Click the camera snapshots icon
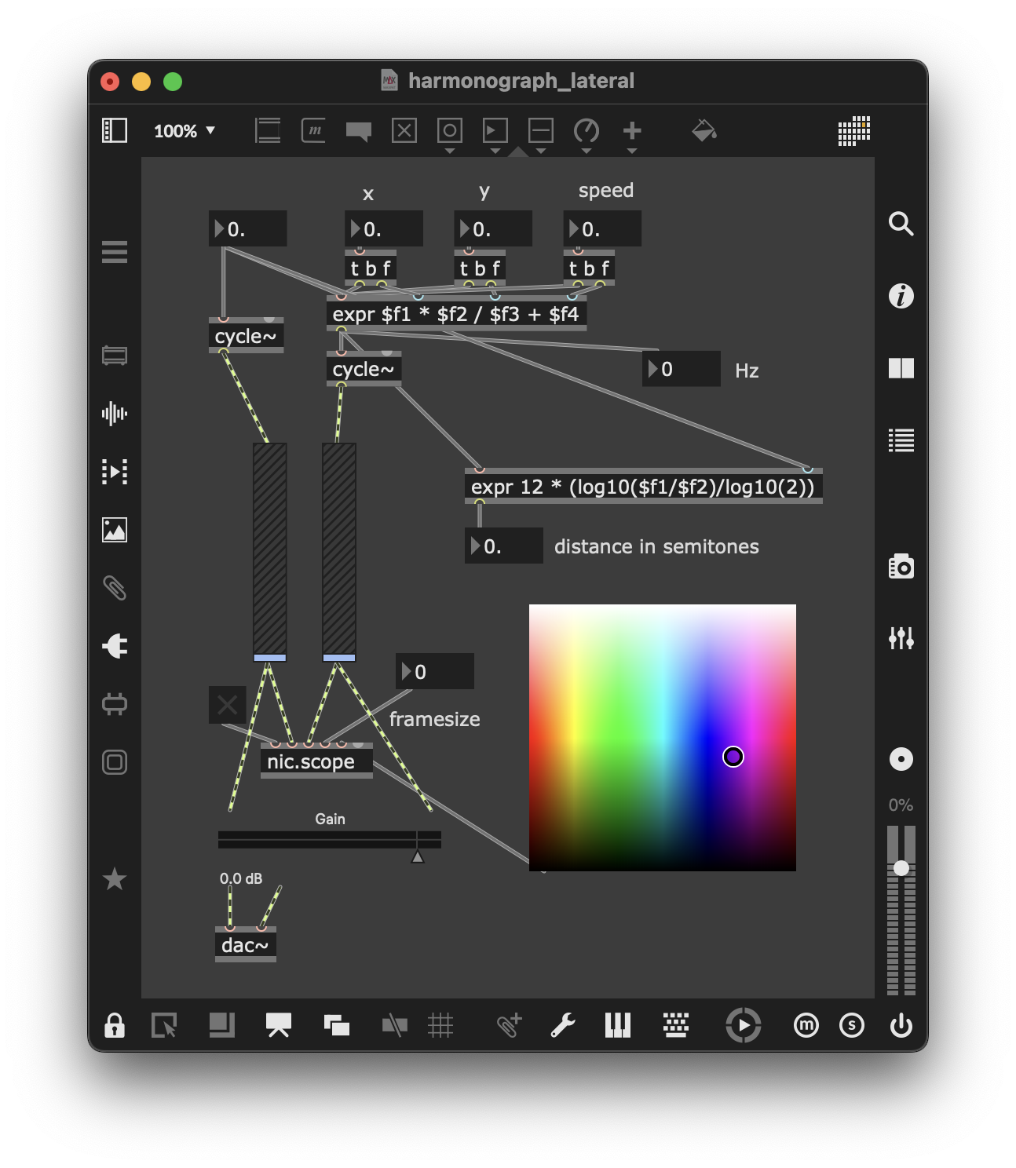Screen dimensions: 1016x1168 (x=901, y=566)
